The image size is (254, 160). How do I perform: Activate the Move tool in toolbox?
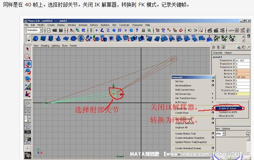(27, 64)
